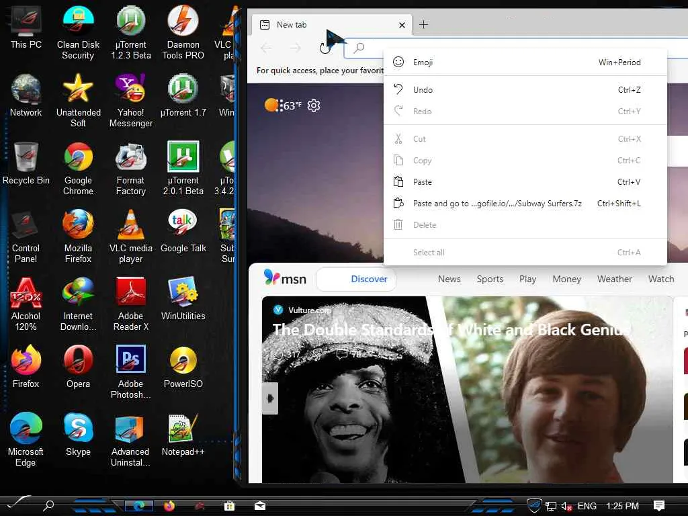Show previous story with carousel arrow

coord(270,398)
